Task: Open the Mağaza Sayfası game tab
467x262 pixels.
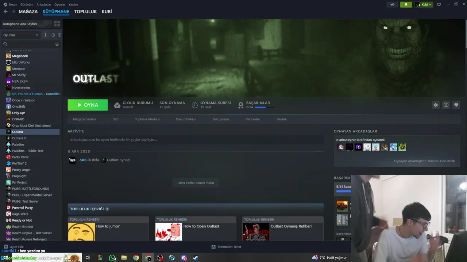Action: pyautogui.click(x=84, y=119)
